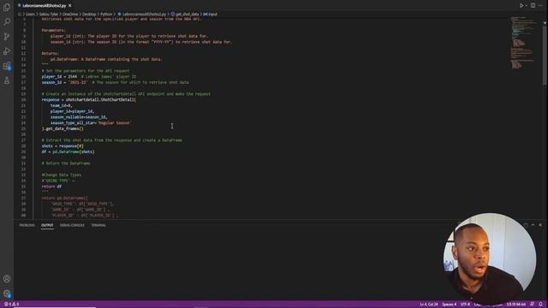Click errors and warnings count in status bar
548x308 pixels.
tap(11, 305)
